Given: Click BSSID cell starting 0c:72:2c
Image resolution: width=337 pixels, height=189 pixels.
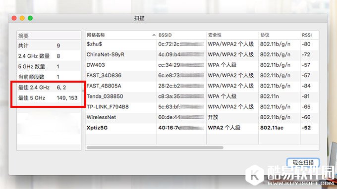Looking at the screenshot, I should (x=181, y=44).
